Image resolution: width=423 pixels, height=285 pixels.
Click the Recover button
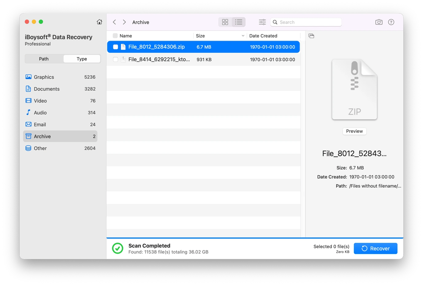click(x=375, y=248)
